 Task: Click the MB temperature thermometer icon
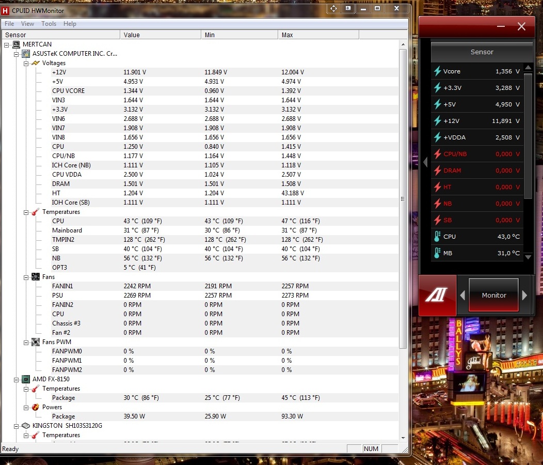(x=437, y=253)
